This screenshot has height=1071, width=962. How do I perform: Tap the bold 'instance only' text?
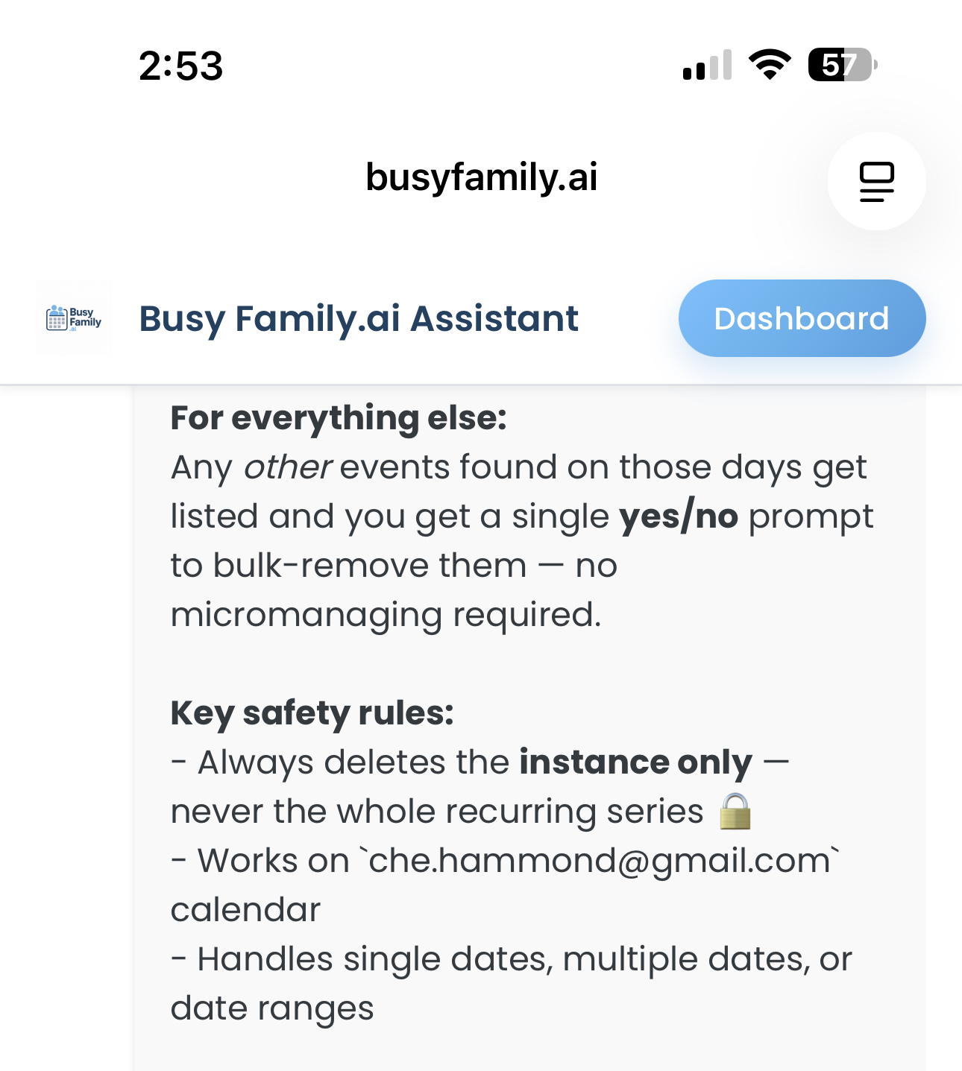pyautogui.click(x=636, y=762)
